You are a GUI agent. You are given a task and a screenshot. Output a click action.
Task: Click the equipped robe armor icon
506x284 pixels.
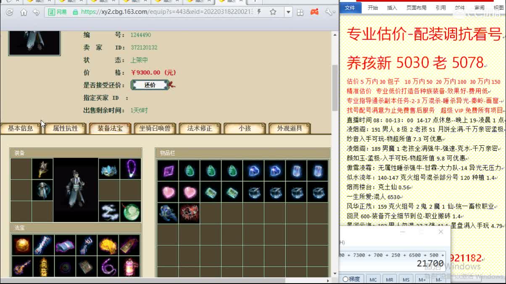point(42,190)
